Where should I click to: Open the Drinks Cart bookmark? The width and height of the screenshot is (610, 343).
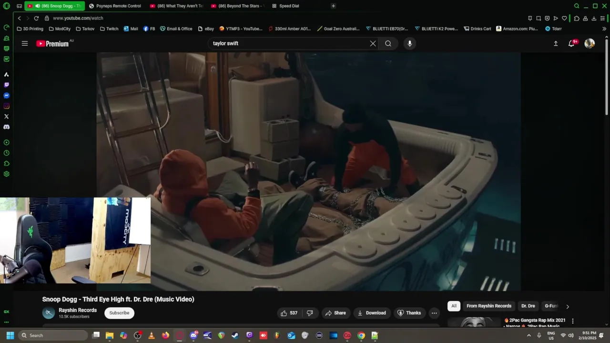(477, 29)
